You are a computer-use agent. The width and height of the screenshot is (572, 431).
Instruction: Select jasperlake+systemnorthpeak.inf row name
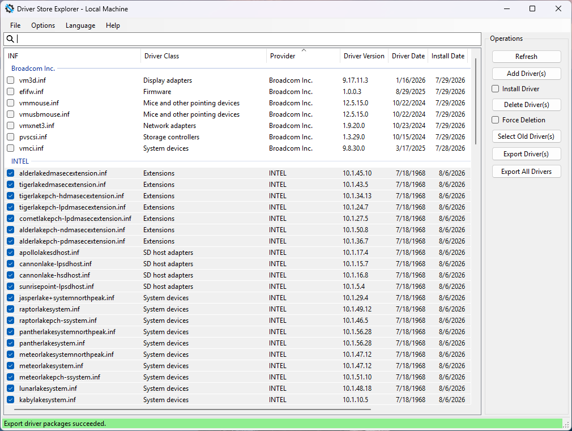(67, 298)
